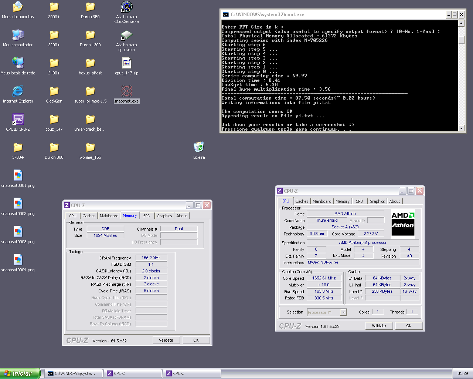473x379 pixels.
Task: Open Mainboard tab in Athlon CPU-Z window
Action: (x=322, y=201)
